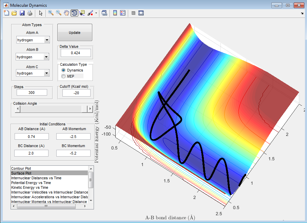Click the New Figure icon
The image size is (307, 223).
(x=6, y=13)
